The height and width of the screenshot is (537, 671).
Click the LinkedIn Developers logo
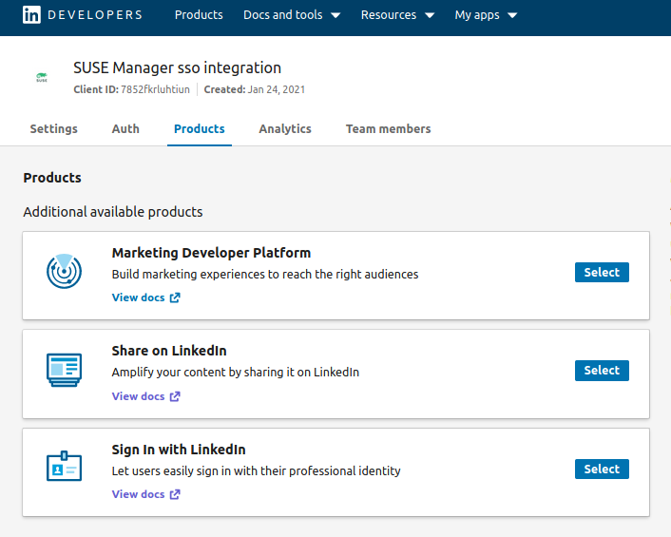82,15
